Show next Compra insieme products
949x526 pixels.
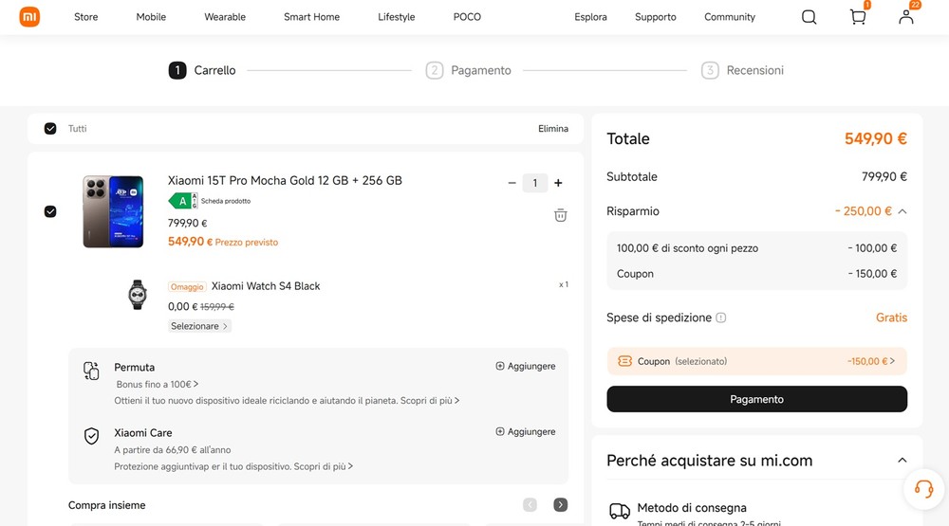(561, 505)
